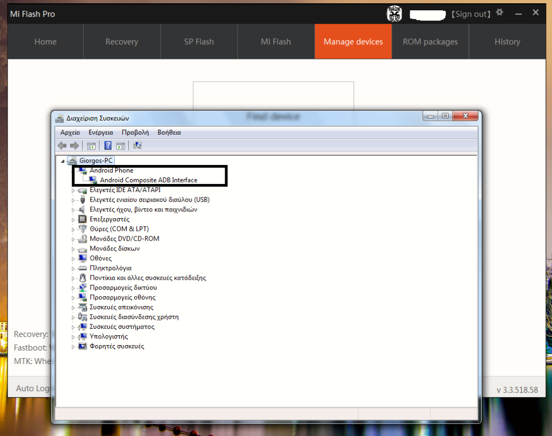Click the show/hide console tree toolbar icon
This screenshot has height=436, width=552.
[91, 146]
